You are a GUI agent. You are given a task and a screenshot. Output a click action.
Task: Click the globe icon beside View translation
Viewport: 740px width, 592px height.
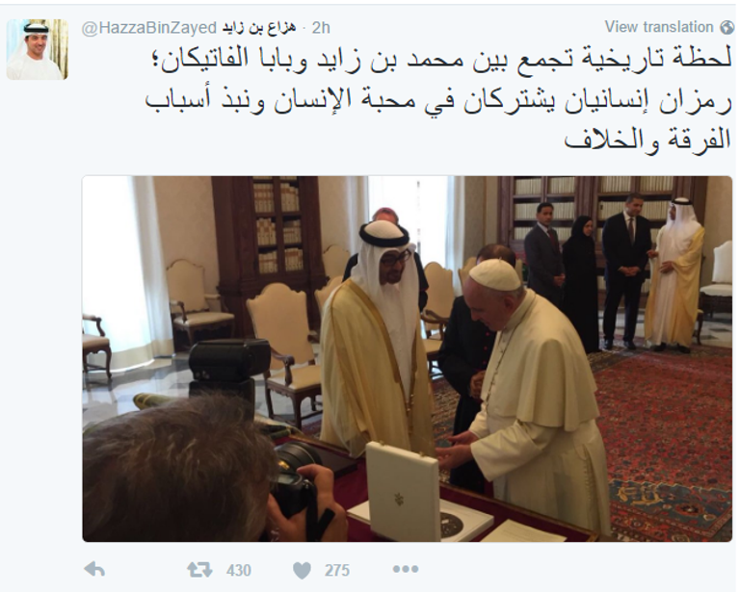tap(727, 27)
